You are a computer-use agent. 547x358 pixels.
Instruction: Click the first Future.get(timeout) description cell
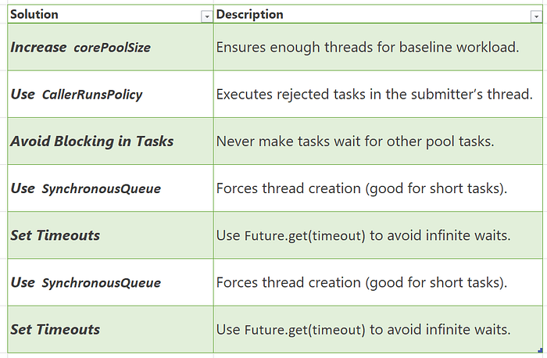coord(378,235)
